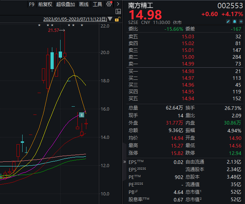Click the date range 2023/01/05-2023/07/11 link

tap(75, 19)
